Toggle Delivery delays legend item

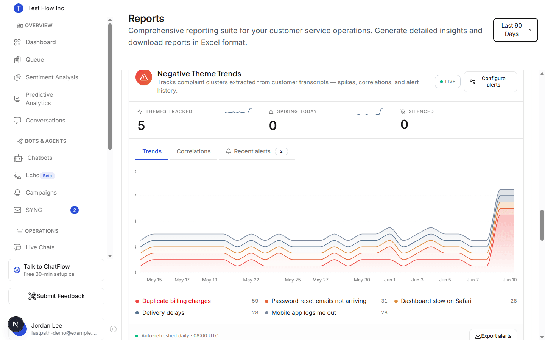pos(197,313)
